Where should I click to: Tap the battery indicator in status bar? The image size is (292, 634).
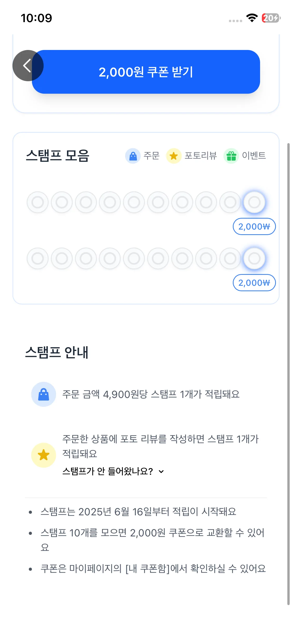pyautogui.click(x=271, y=18)
